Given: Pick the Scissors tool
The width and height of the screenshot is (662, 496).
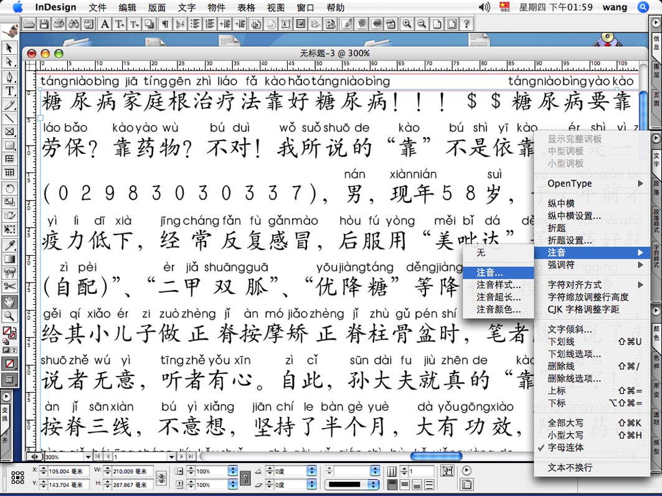Looking at the screenshot, I should pos(9,286).
